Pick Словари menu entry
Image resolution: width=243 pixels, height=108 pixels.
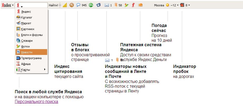click(x=31, y=41)
